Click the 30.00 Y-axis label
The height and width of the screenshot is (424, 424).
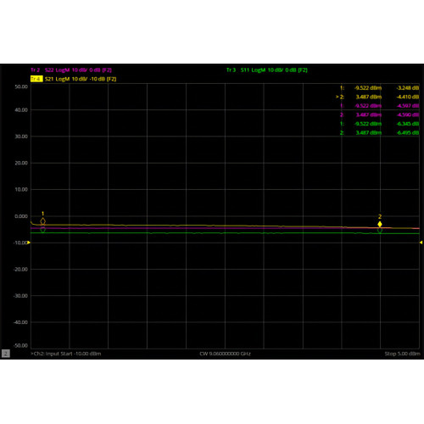21,137
